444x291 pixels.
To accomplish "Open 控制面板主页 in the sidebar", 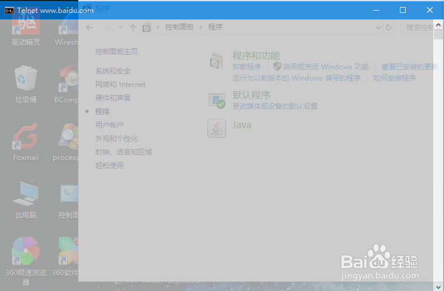I will click(x=117, y=52).
